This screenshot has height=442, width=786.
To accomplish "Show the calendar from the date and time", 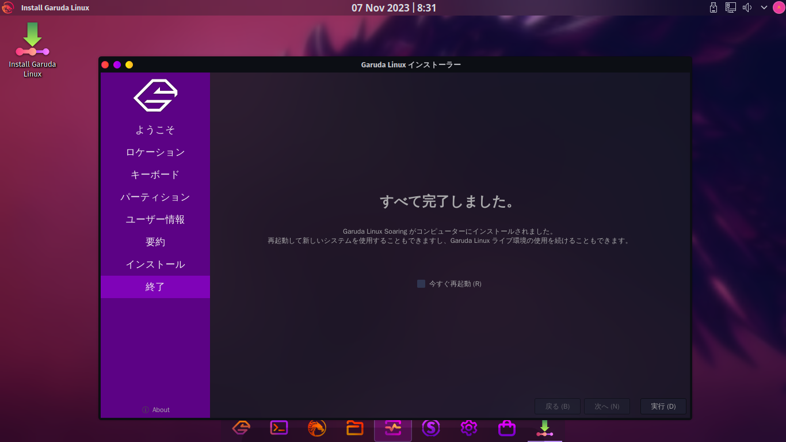I will 394,7.
